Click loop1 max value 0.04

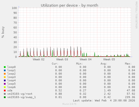click(132, 70)
